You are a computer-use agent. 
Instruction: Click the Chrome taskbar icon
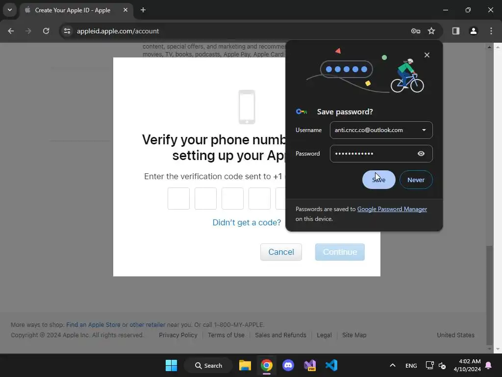[266, 365]
